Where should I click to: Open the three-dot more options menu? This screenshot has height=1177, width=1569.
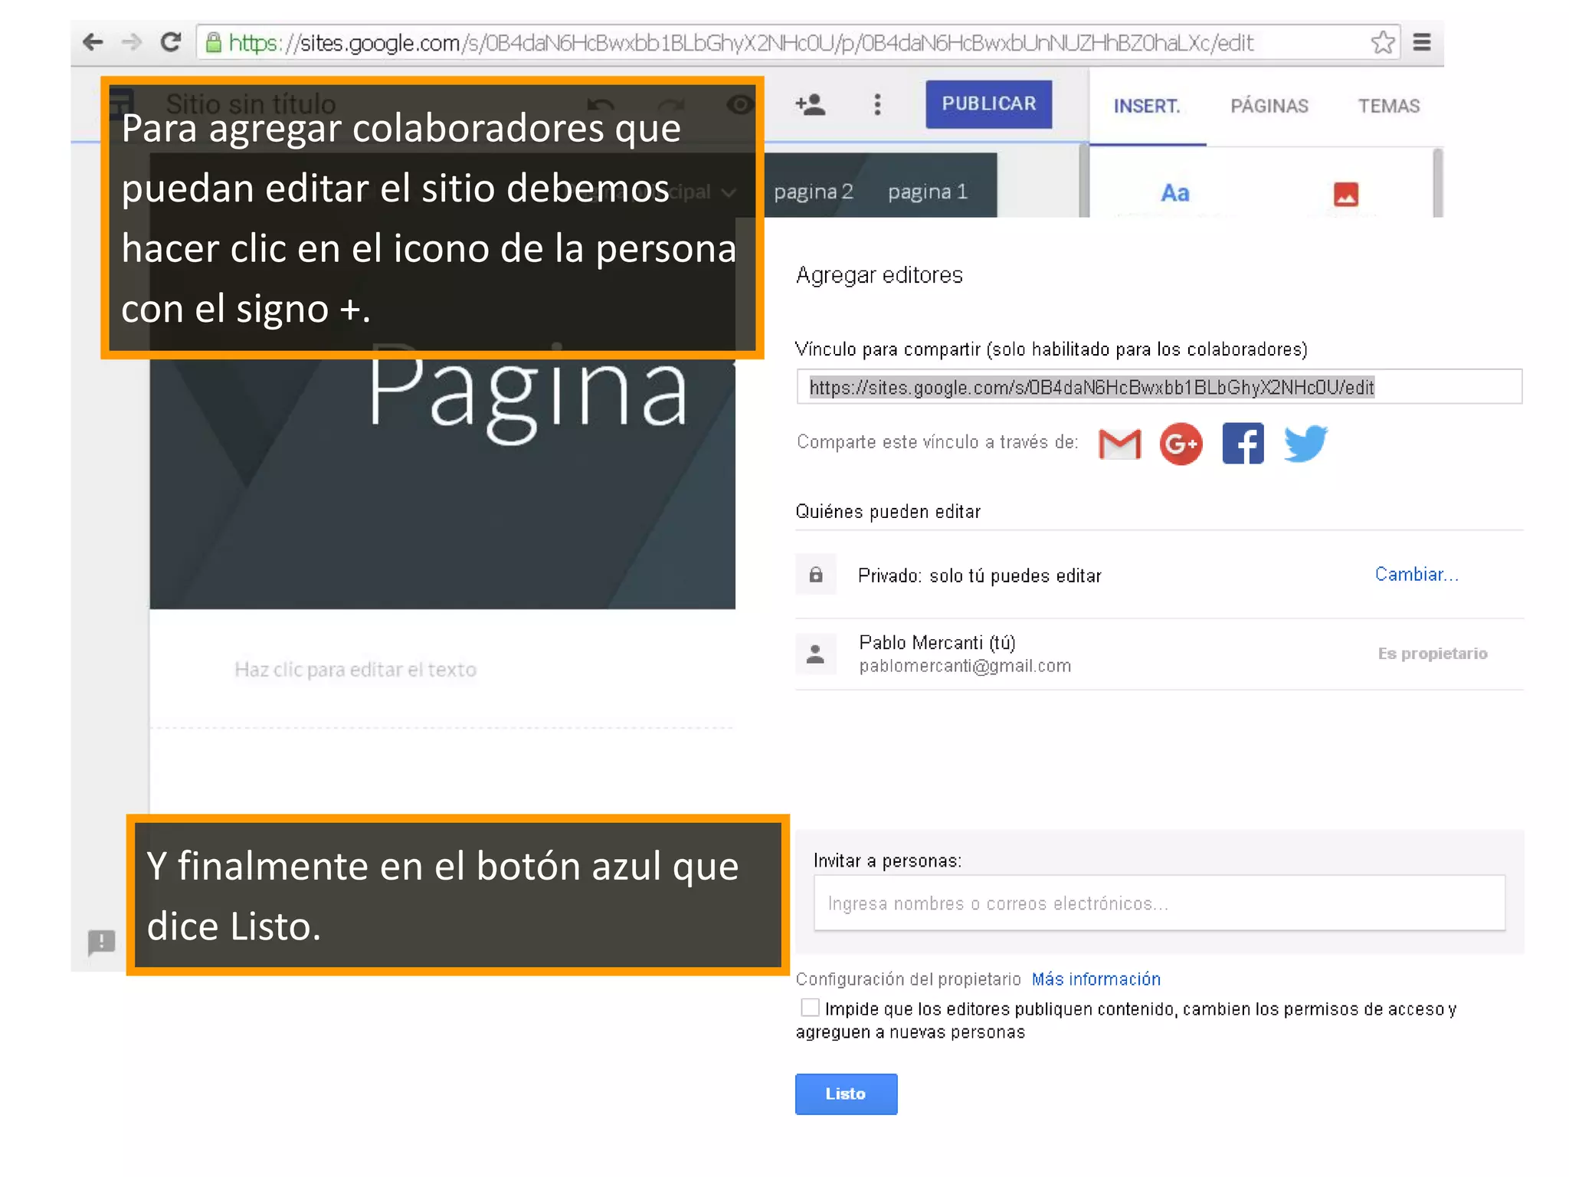point(877,104)
